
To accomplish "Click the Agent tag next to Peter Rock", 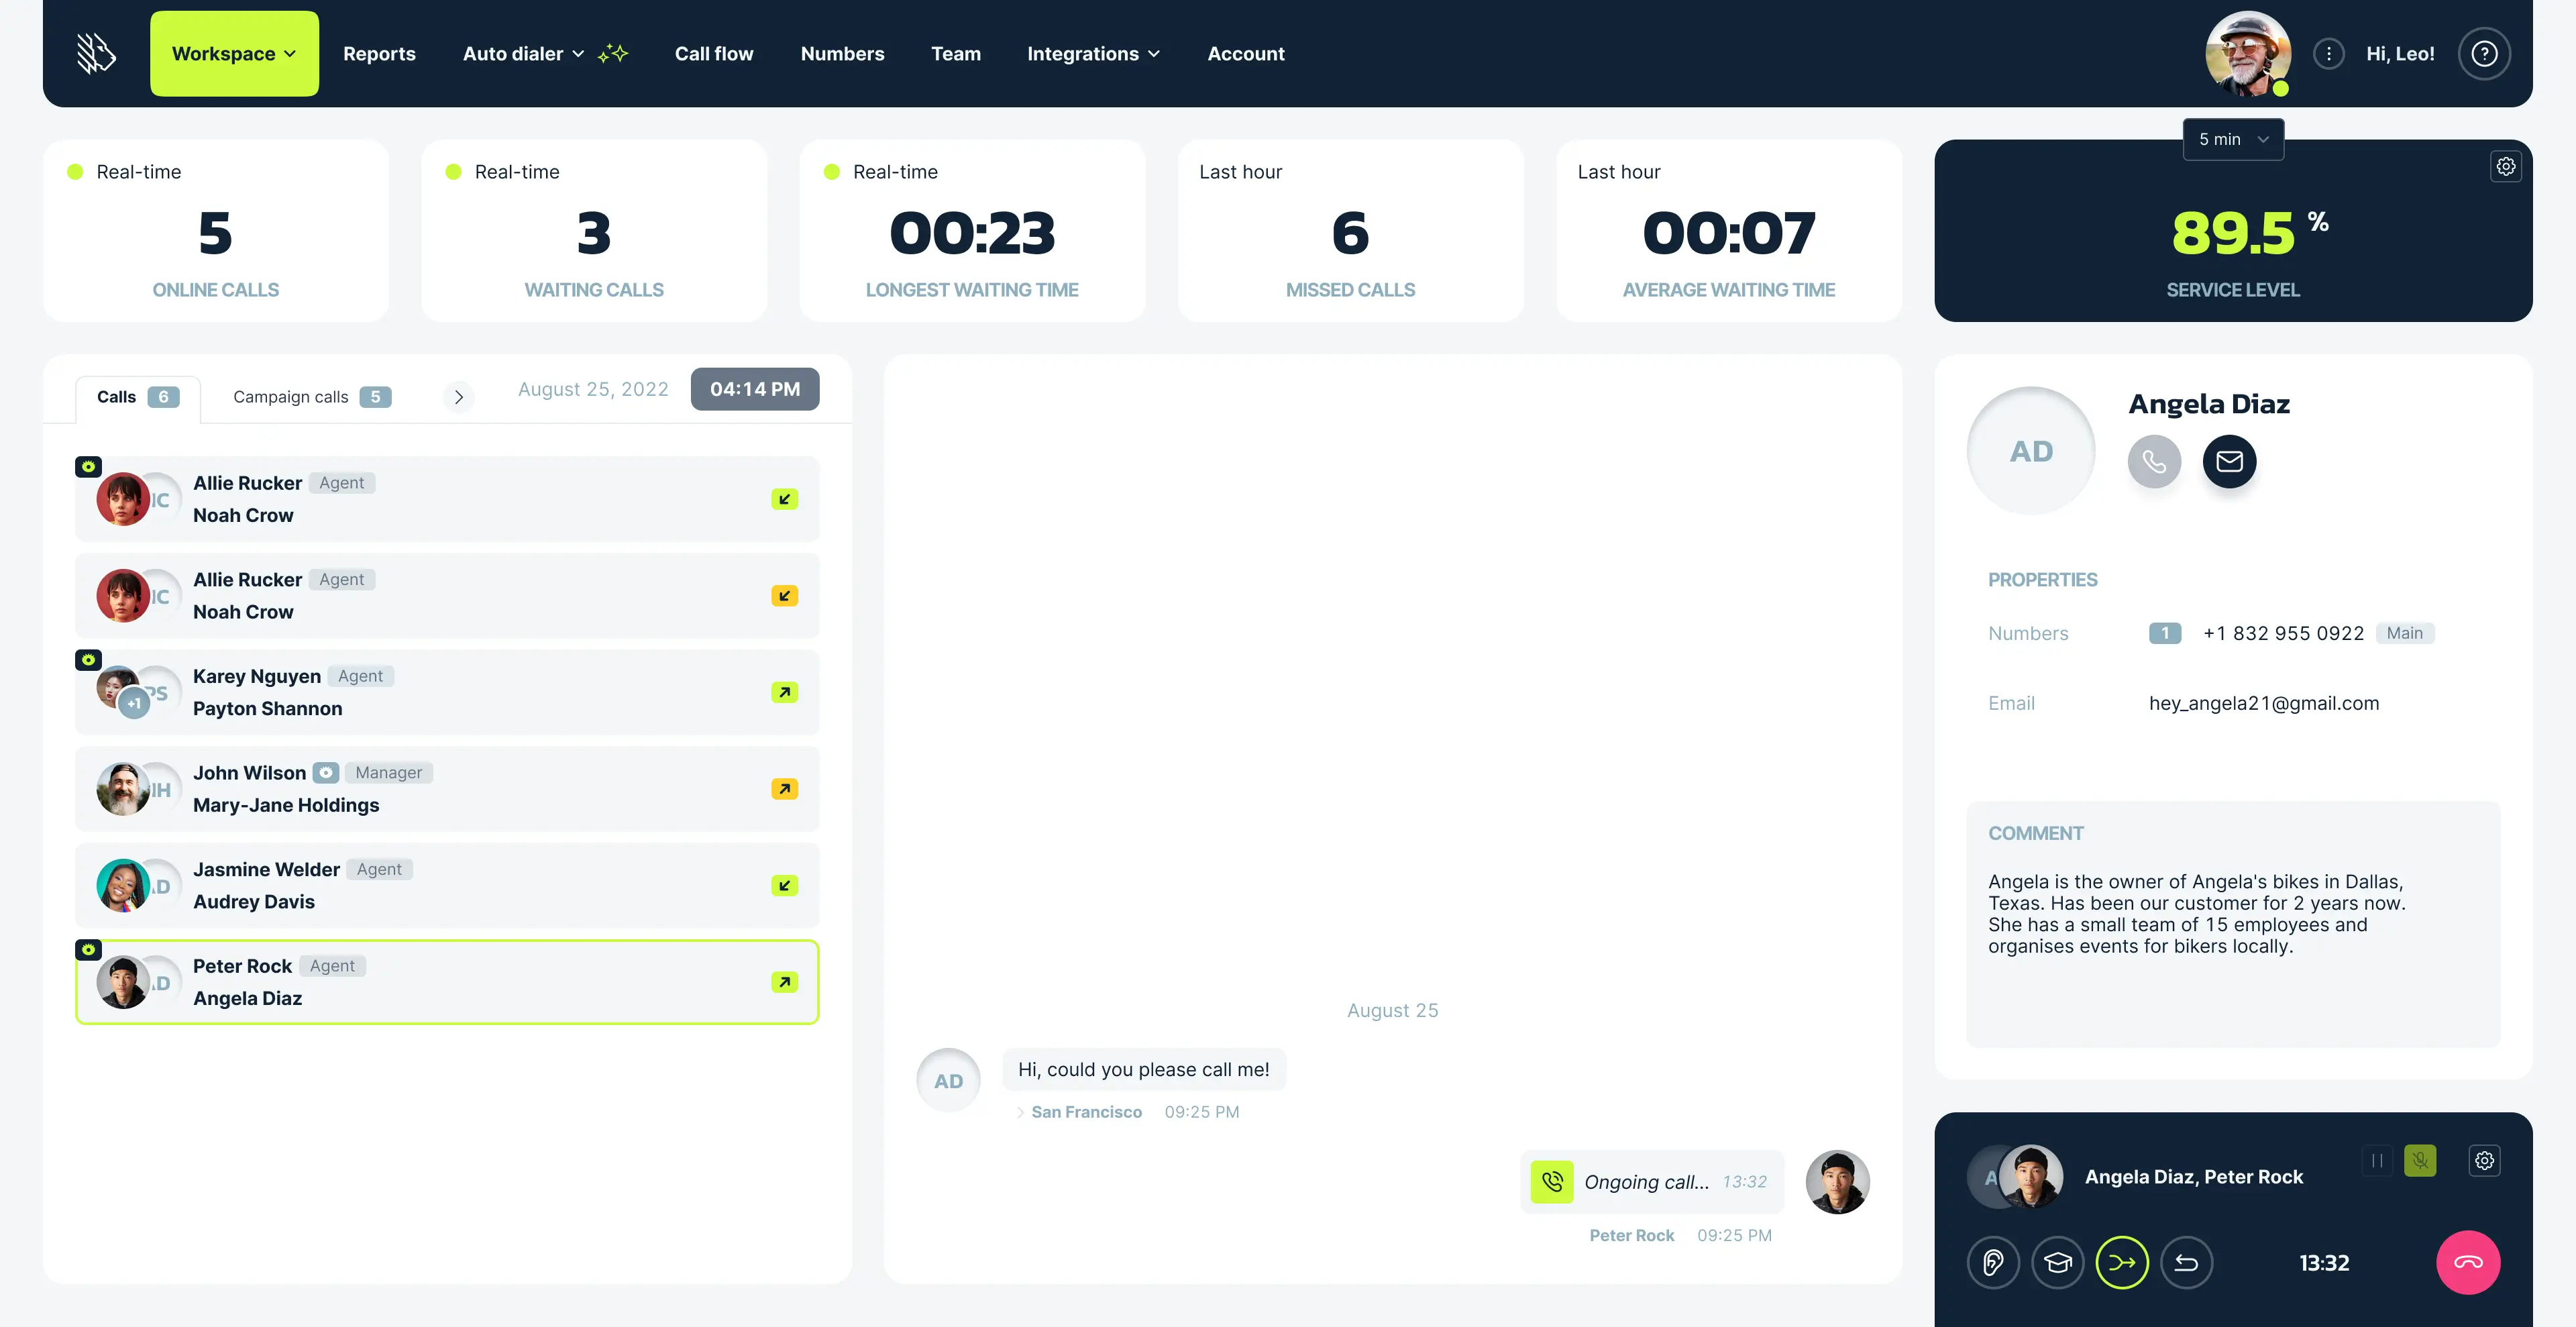I will pos(332,967).
